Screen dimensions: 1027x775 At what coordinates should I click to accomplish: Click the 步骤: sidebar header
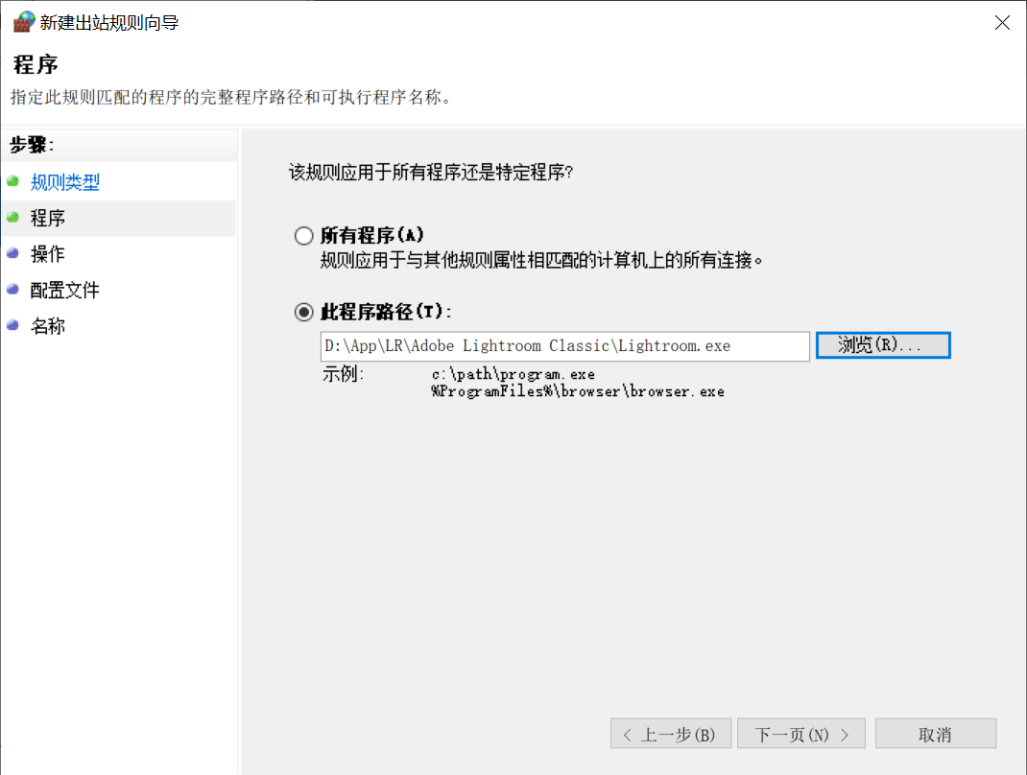point(32,145)
